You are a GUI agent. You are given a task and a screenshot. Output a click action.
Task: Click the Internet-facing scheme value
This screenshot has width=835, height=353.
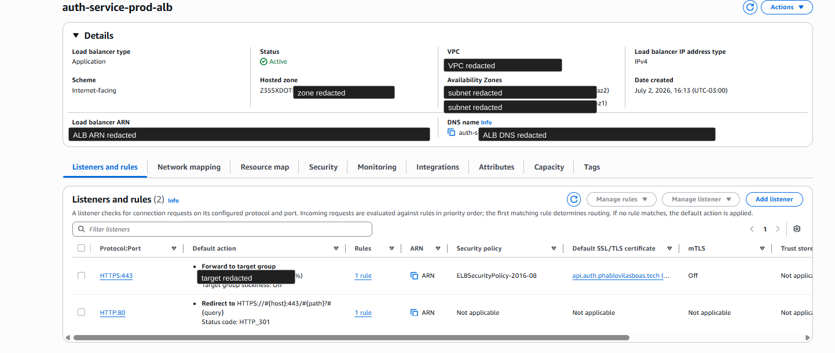(x=94, y=90)
